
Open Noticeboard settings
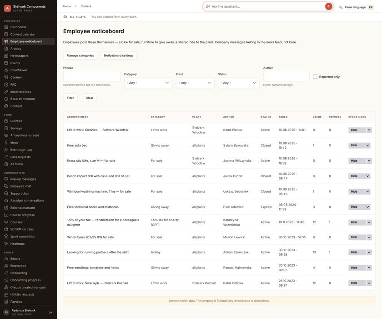coord(118,56)
